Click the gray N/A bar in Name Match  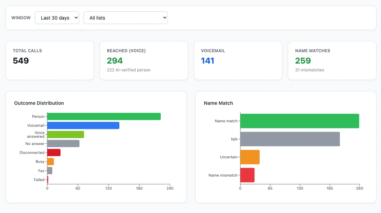[x=290, y=139]
